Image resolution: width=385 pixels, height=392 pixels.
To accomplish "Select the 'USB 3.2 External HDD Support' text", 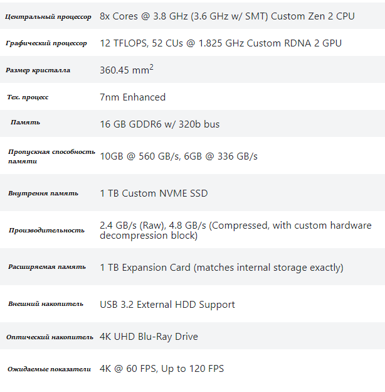I will (167, 305).
